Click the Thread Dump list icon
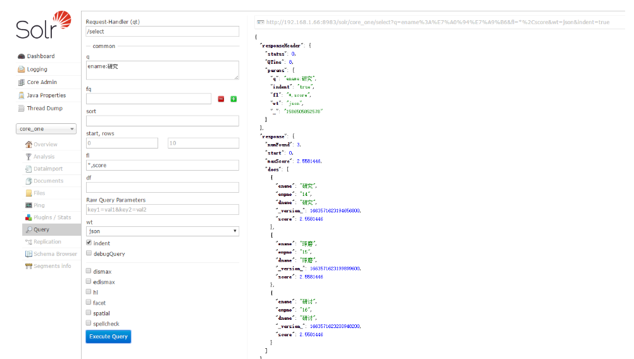 click(22, 108)
